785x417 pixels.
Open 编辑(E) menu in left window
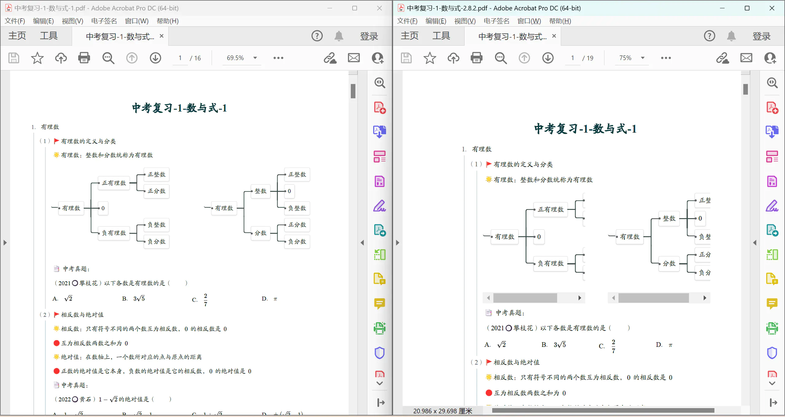click(x=43, y=21)
